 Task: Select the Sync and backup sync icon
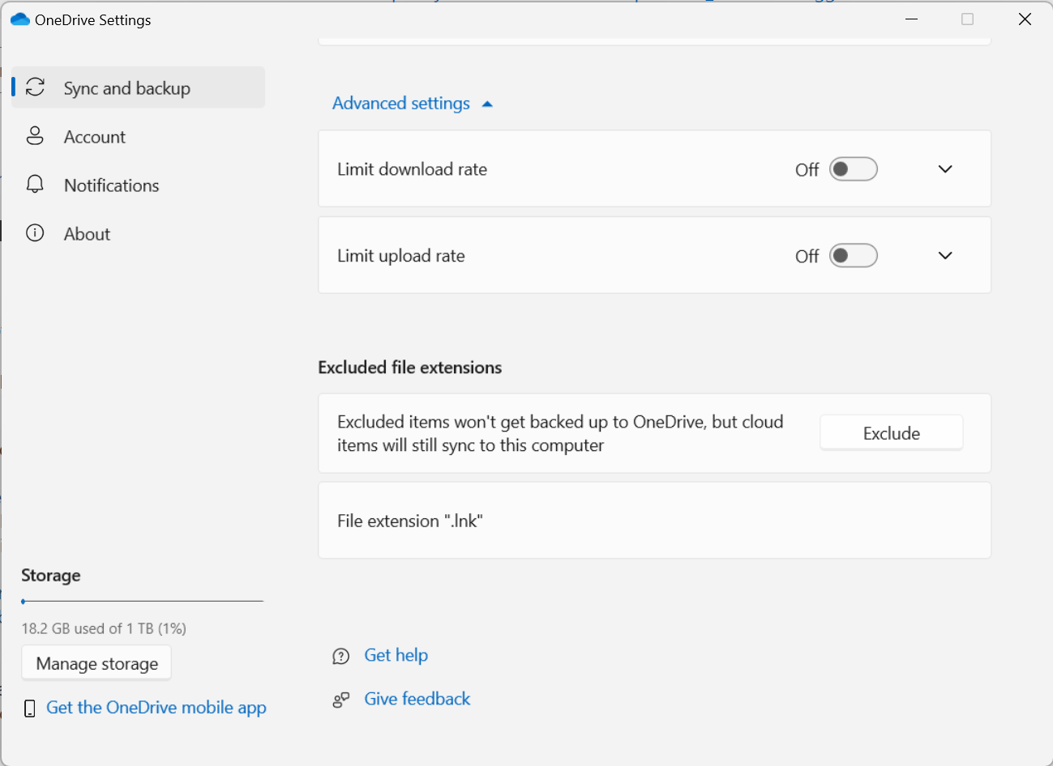click(x=35, y=87)
